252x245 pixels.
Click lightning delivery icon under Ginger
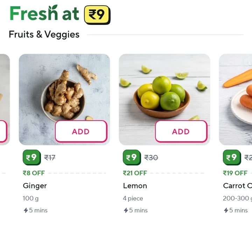tap(26, 210)
